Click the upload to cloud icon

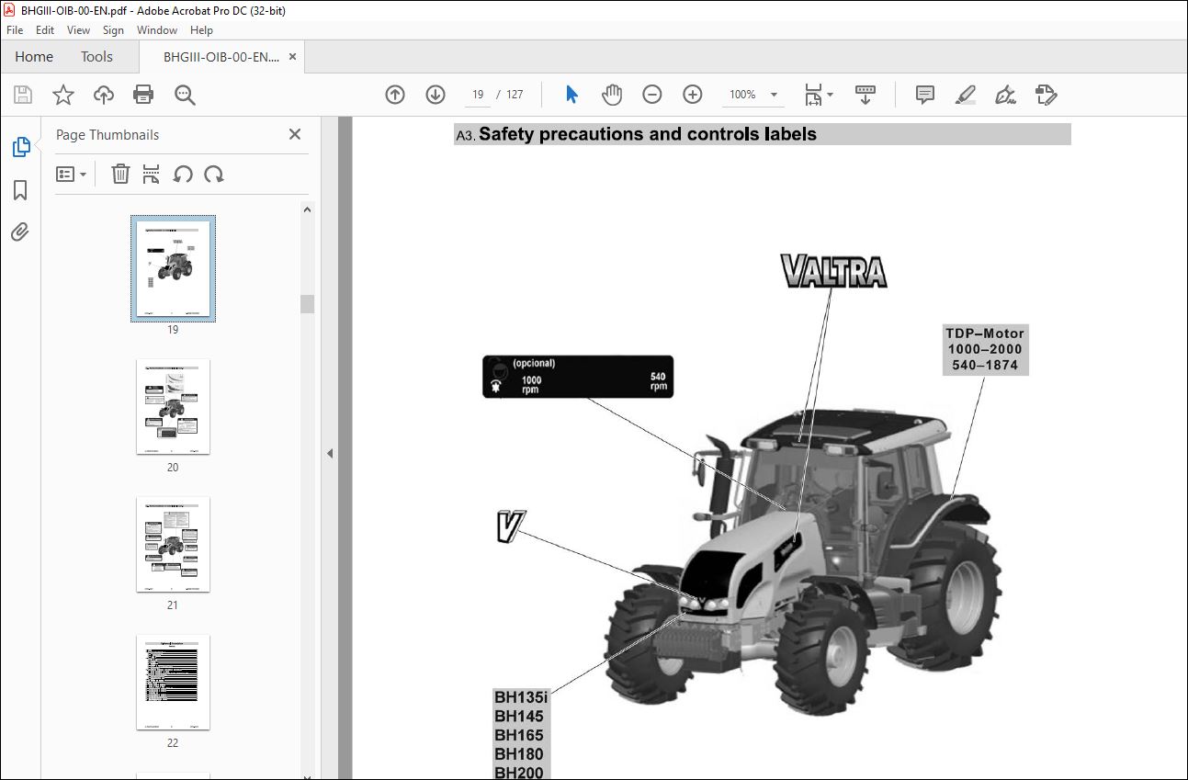(104, 95)
